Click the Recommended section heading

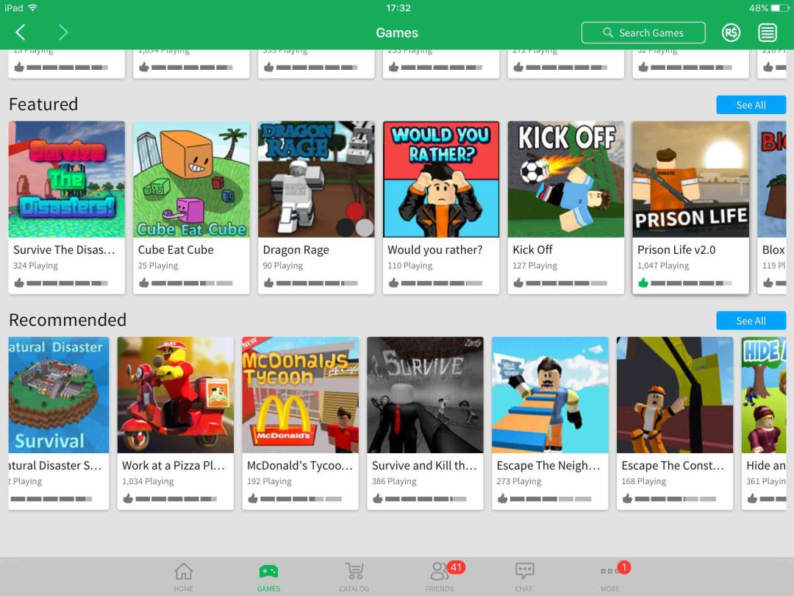(x=68, y=320)
